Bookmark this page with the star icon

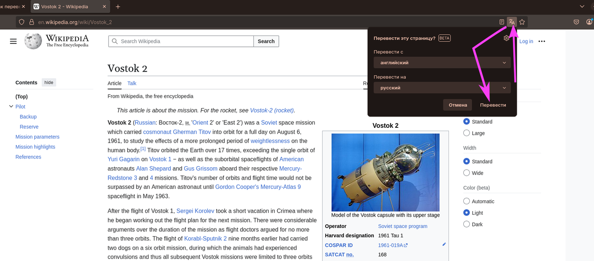coord(522,22)
